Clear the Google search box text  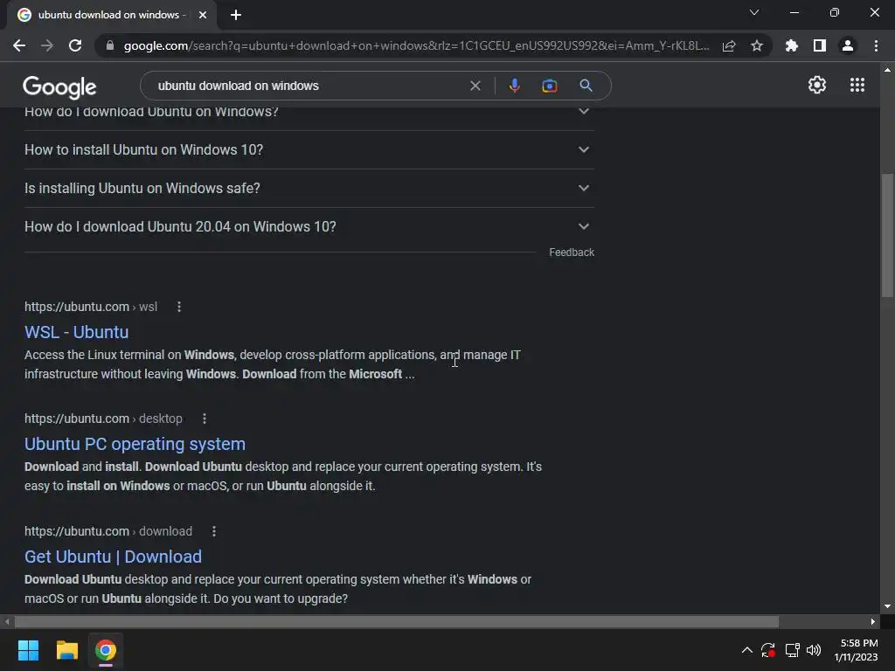pyautogui.click(x=475, y=86)
